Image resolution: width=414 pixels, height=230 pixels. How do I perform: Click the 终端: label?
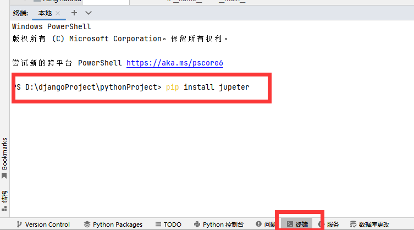pyautogui.click(x=20, y=13)
